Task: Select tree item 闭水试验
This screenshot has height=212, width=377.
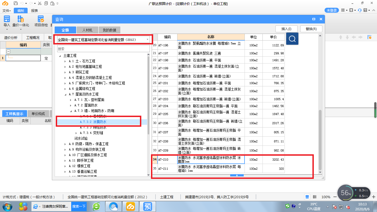Action: coord(81,138)
